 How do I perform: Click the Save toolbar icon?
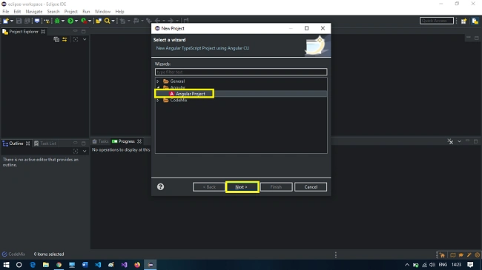click(x=19, y=21)
